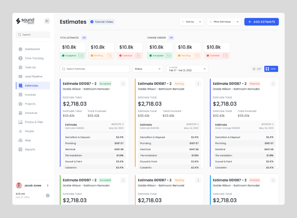Screen dimensions: 297x218
Task: Open options menu on top-row Pending estimate card
Action: point(198,84)
